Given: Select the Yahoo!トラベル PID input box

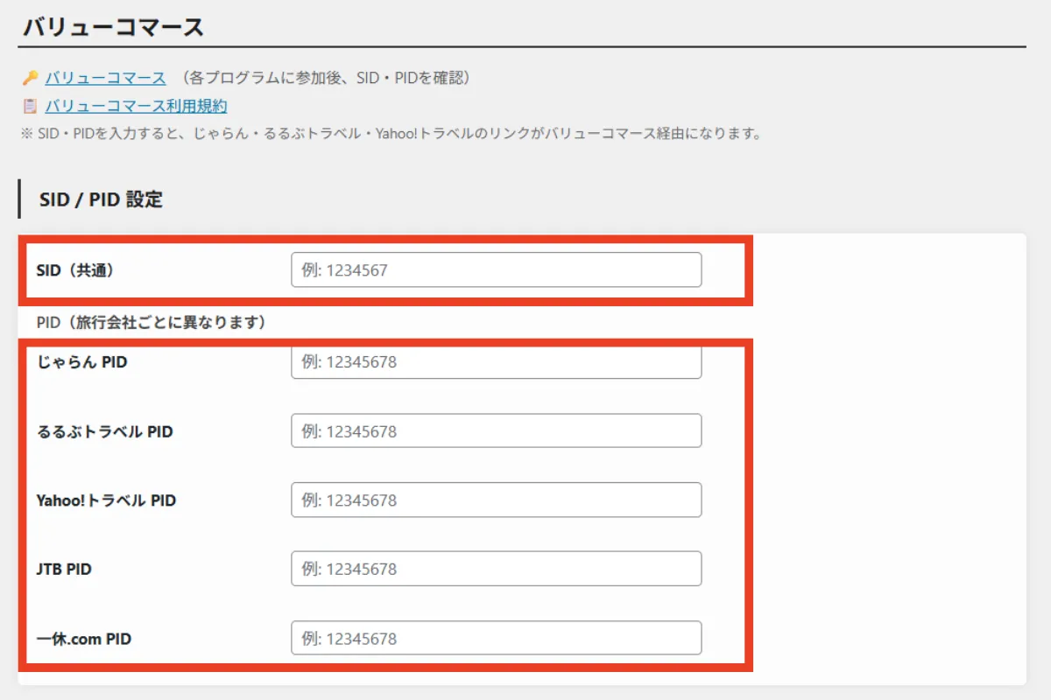Looking at the screenshot, I should click(496, 500).
